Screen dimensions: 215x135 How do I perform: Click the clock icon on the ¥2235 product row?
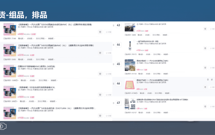click(x=100, y=53)
